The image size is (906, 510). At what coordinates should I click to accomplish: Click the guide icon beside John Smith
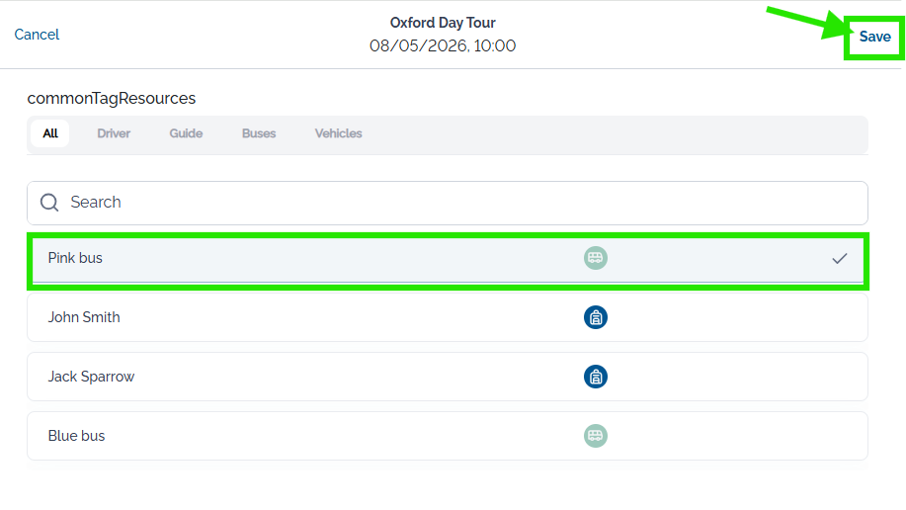click(595, 317)
